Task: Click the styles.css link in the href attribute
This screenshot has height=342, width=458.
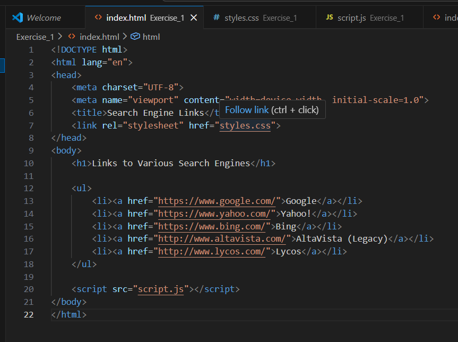Action: tap(245, 125)
